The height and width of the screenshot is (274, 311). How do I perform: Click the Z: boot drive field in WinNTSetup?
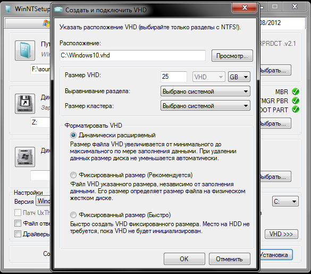click(40, 122)
